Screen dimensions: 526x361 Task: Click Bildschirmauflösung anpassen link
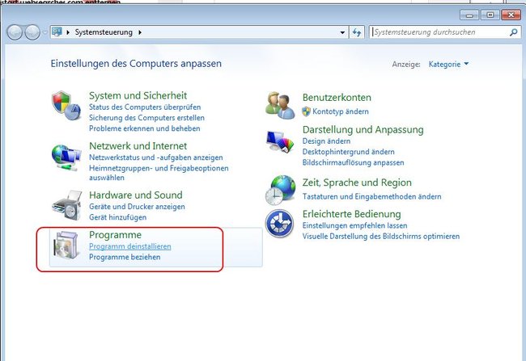[354, 162]
